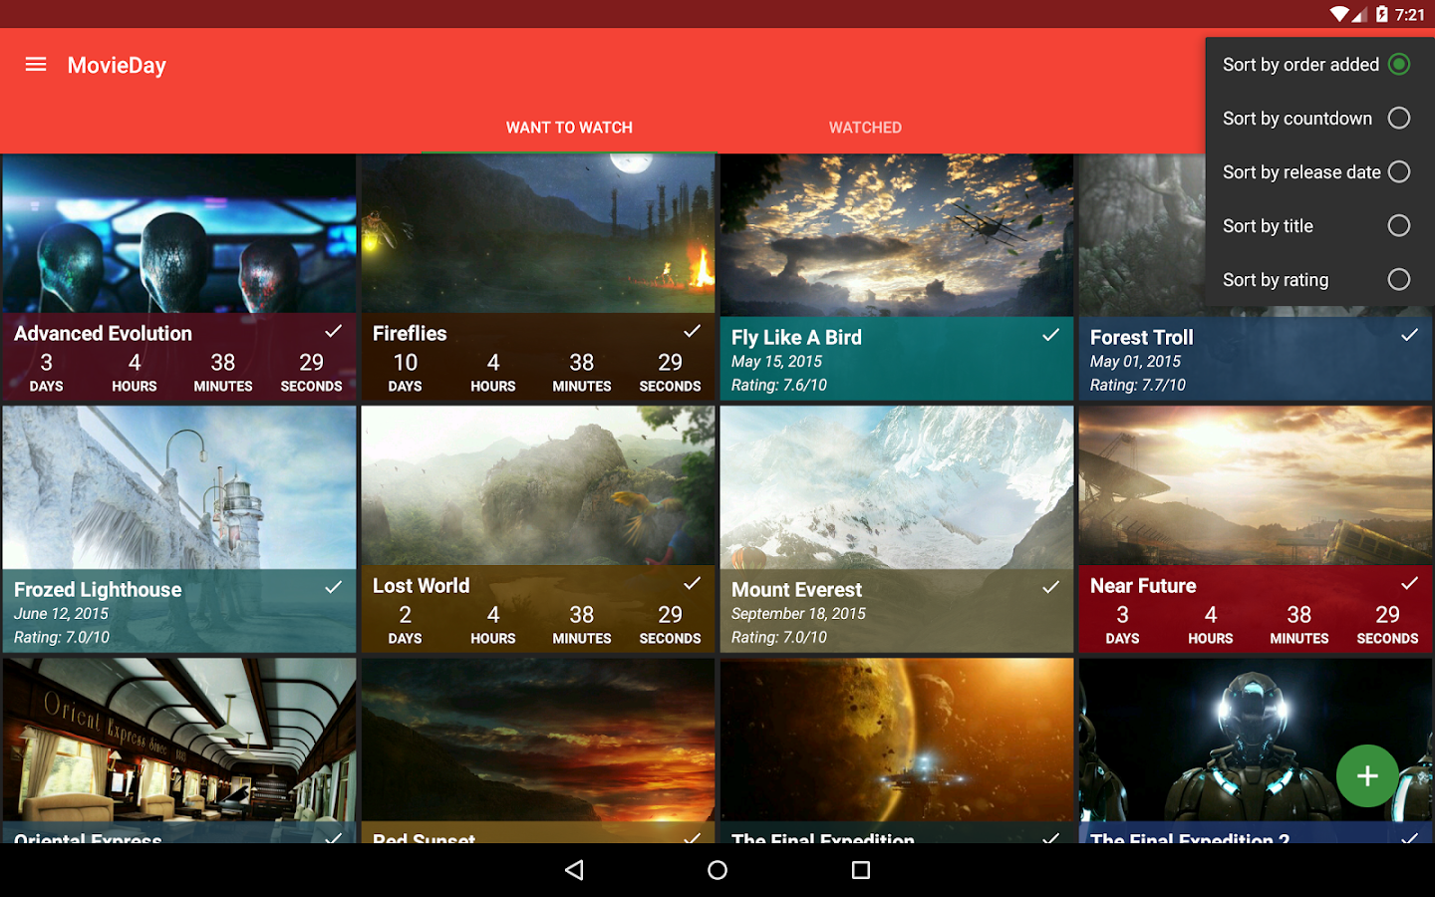Open Near Future poster image
The height and width of the screenshot is (897, 1435).
[x=1256, y=485]
